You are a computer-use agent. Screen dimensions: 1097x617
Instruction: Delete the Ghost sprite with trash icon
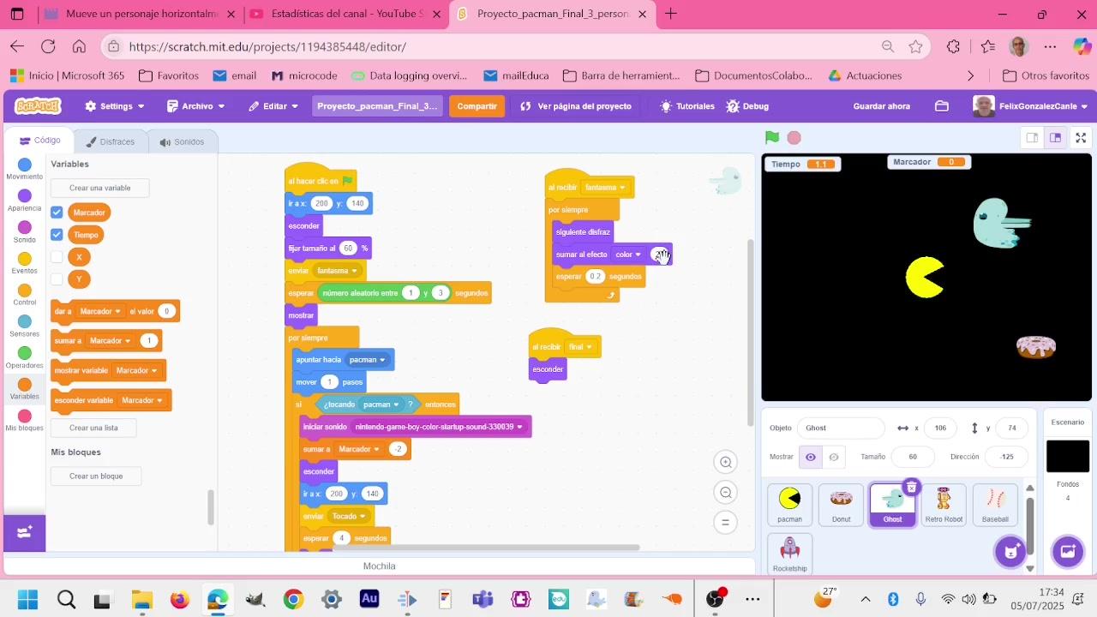point(912,487)
